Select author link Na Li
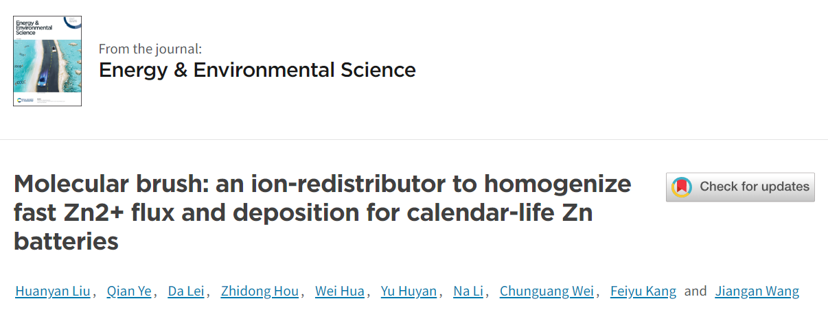This screenshot has height=310, width=828. point(470,291)
